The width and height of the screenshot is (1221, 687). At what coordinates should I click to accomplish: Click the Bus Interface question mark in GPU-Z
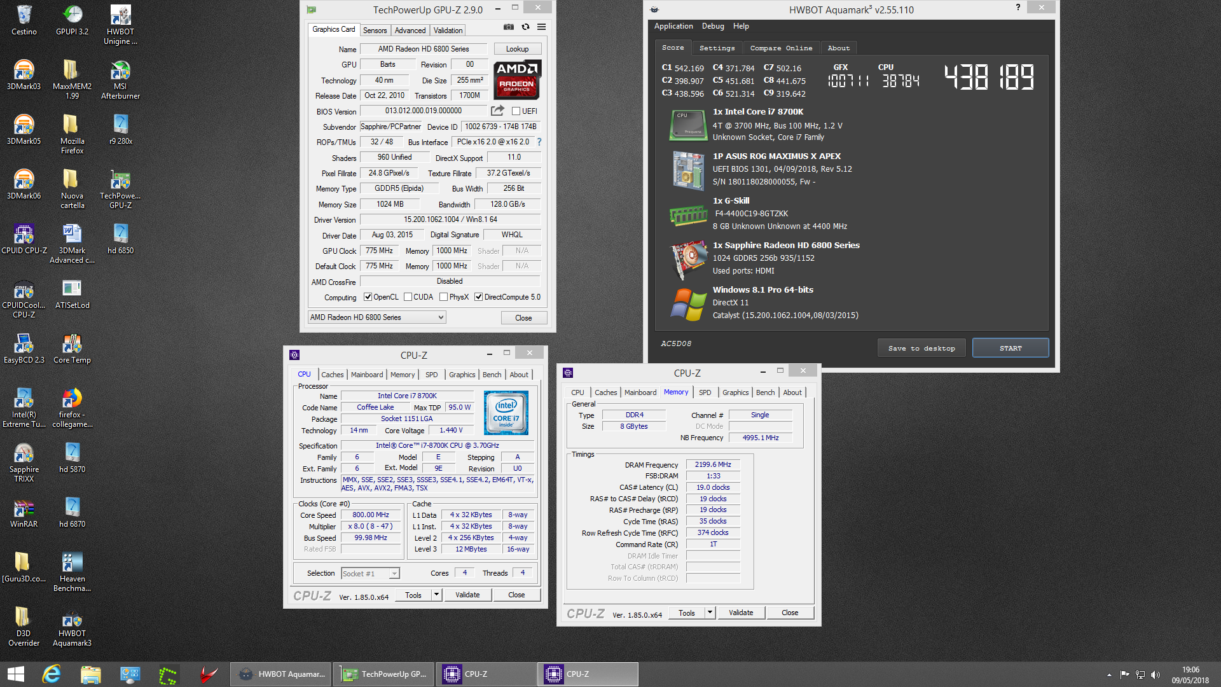(539, 142)
